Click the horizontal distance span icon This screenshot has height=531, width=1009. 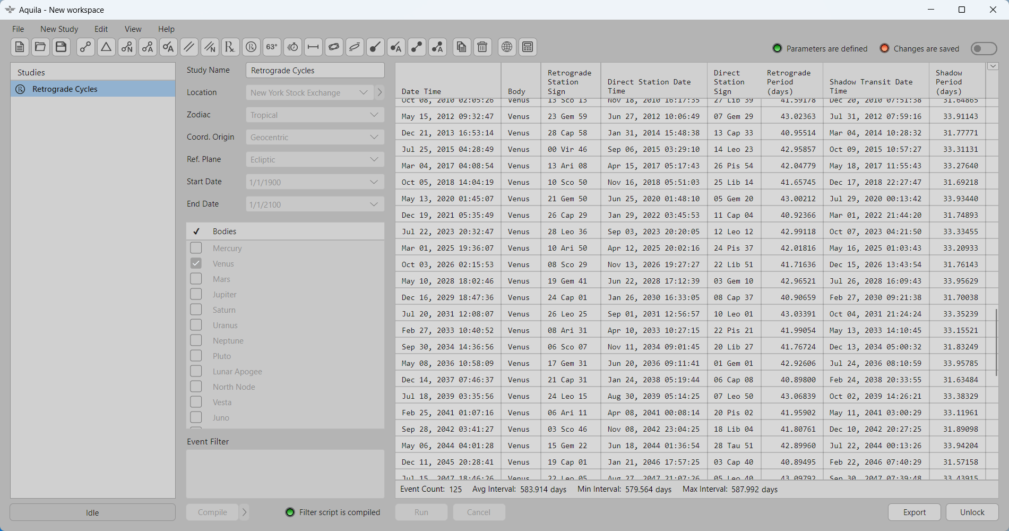(x=313, y=47)
